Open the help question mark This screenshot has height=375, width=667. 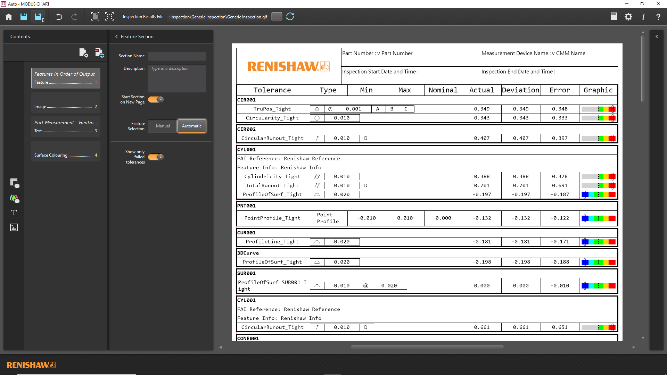point(658,17)
